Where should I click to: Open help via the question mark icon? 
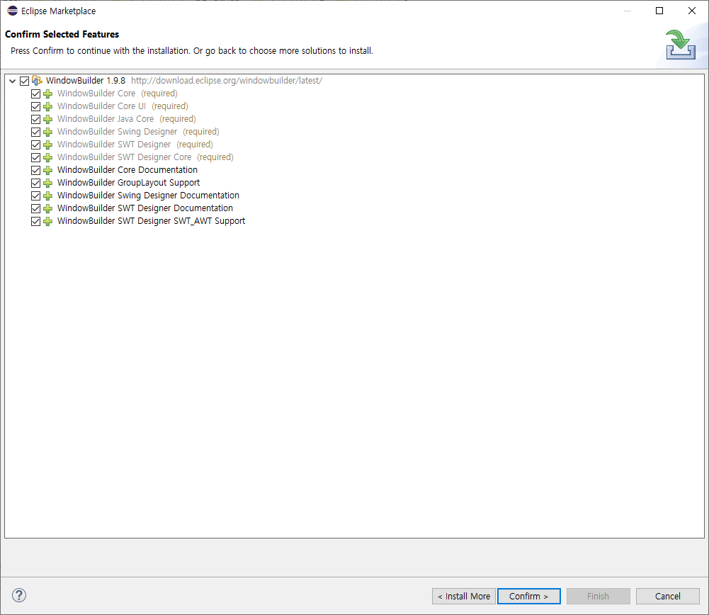click(19, 595)
